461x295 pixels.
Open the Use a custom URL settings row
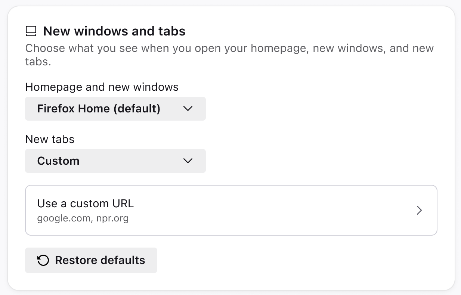[231, 210]
